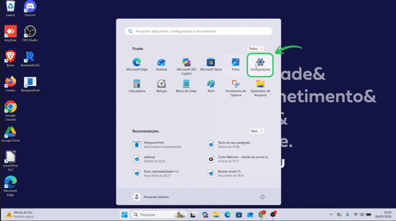Open Edge from the taskbar
Viewport: 396px width, 221px height.
tap(228, 214)
